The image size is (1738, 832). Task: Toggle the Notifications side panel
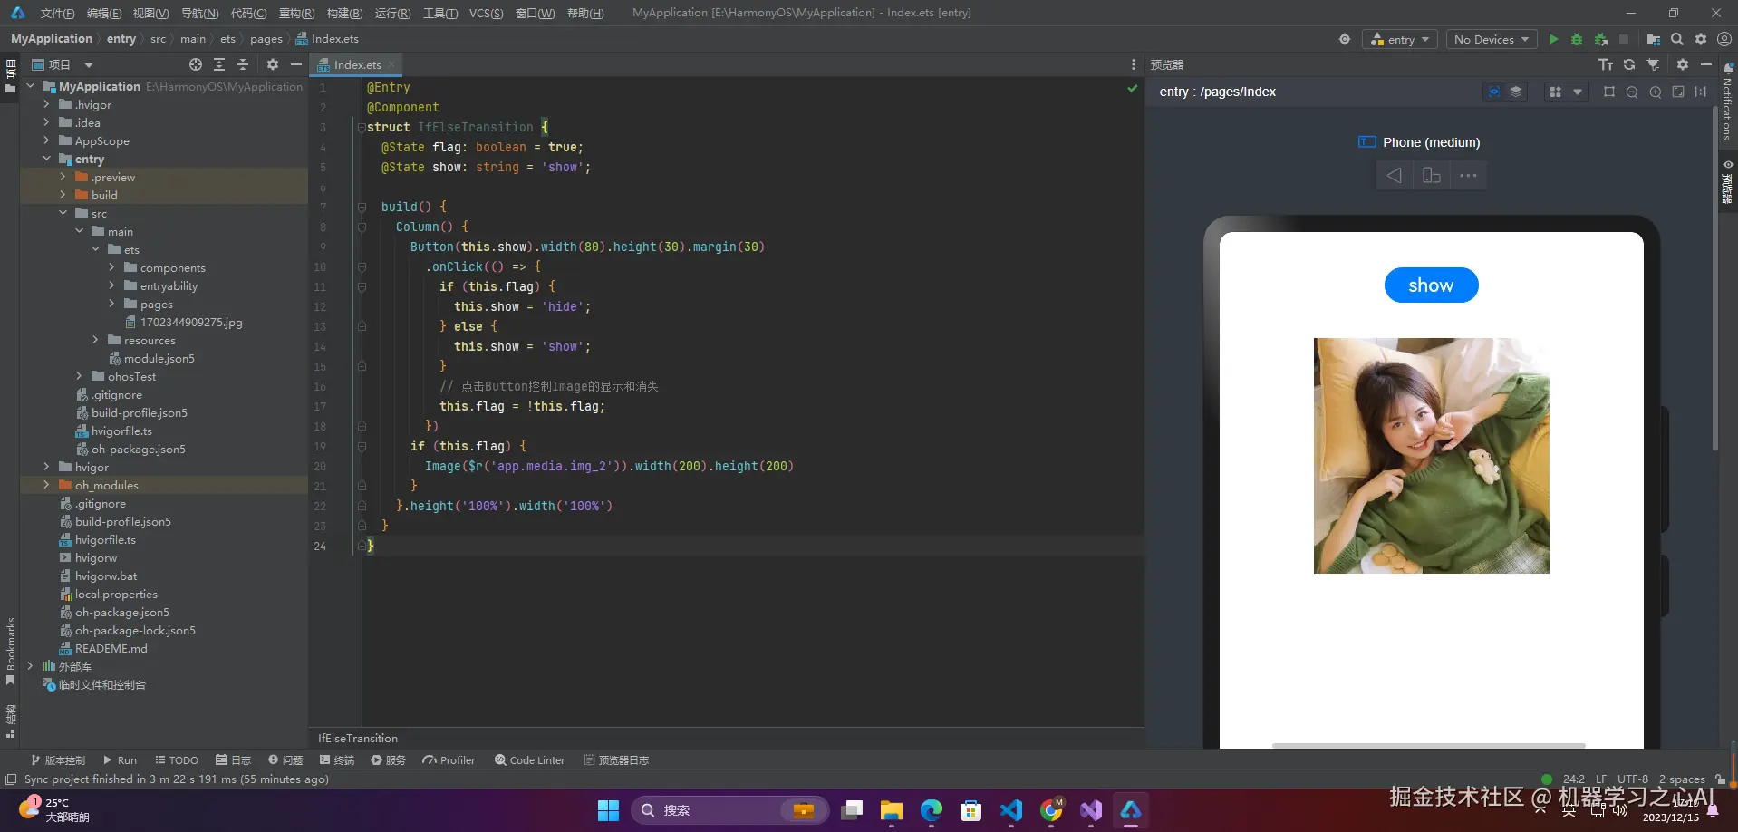(1727, 102)
